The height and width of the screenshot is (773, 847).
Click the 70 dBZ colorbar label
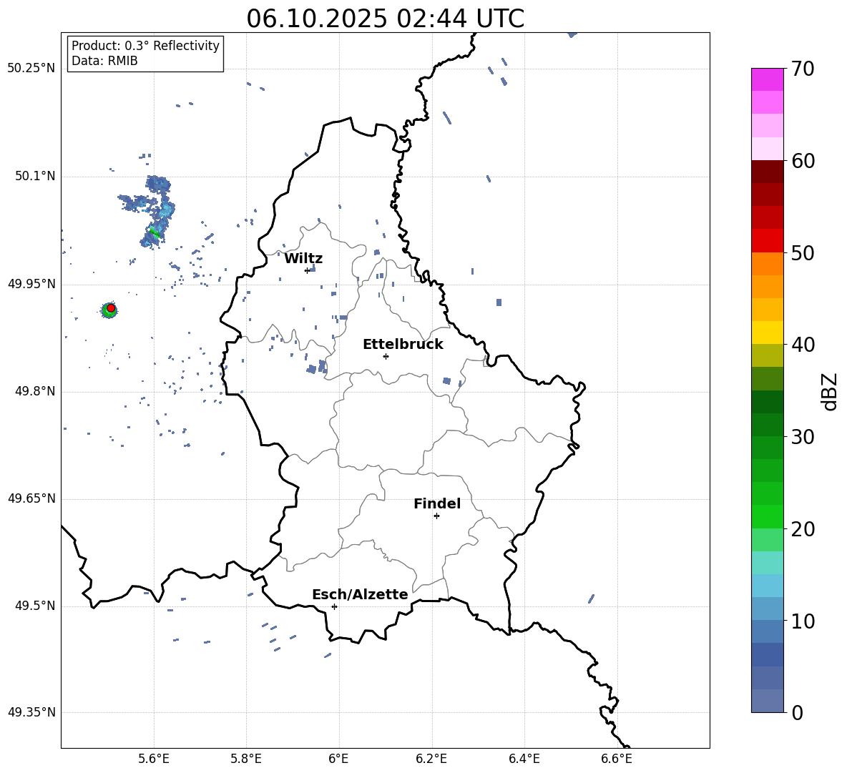tap(802, 69)
